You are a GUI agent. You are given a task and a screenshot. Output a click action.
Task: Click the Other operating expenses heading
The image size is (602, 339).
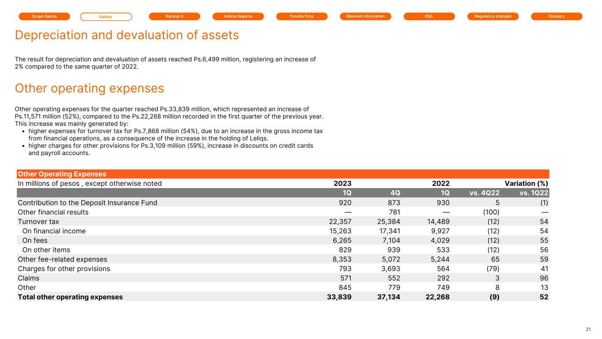coord(90,89)
